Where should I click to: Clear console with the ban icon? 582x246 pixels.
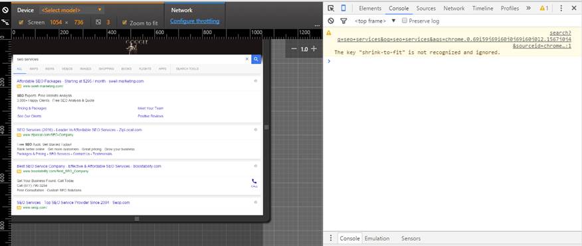331,21
